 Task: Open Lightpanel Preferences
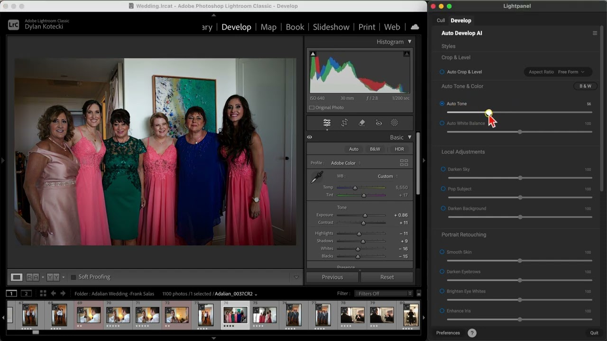448,333
